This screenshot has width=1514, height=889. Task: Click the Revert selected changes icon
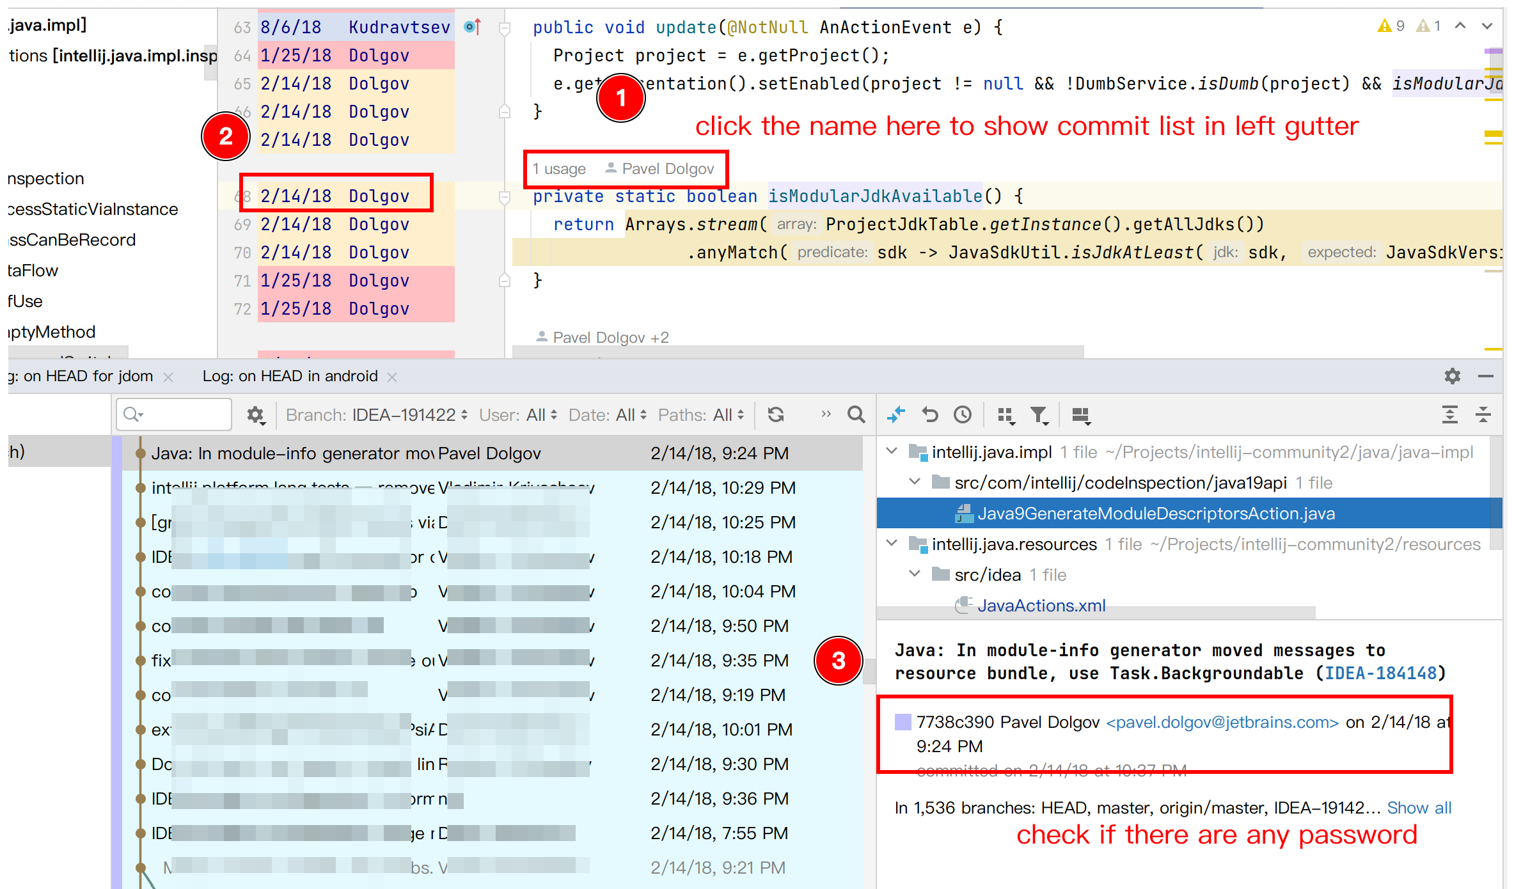pos(929,415)
